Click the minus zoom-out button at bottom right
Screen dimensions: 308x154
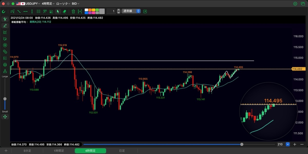coord(302,144)
